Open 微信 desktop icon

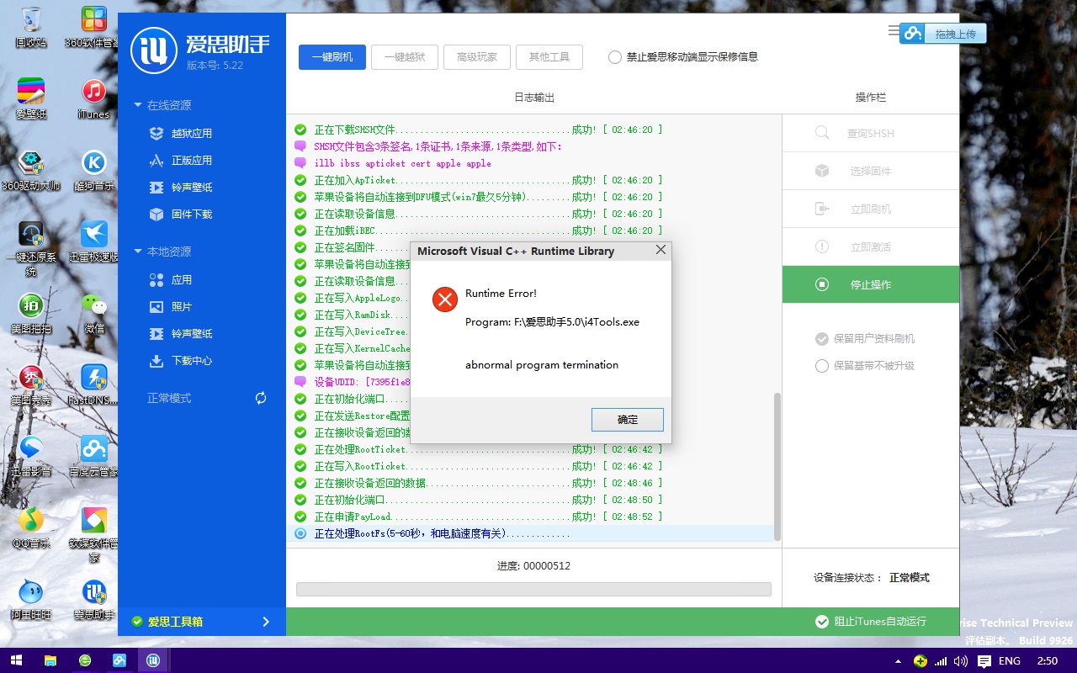point(93,313)
